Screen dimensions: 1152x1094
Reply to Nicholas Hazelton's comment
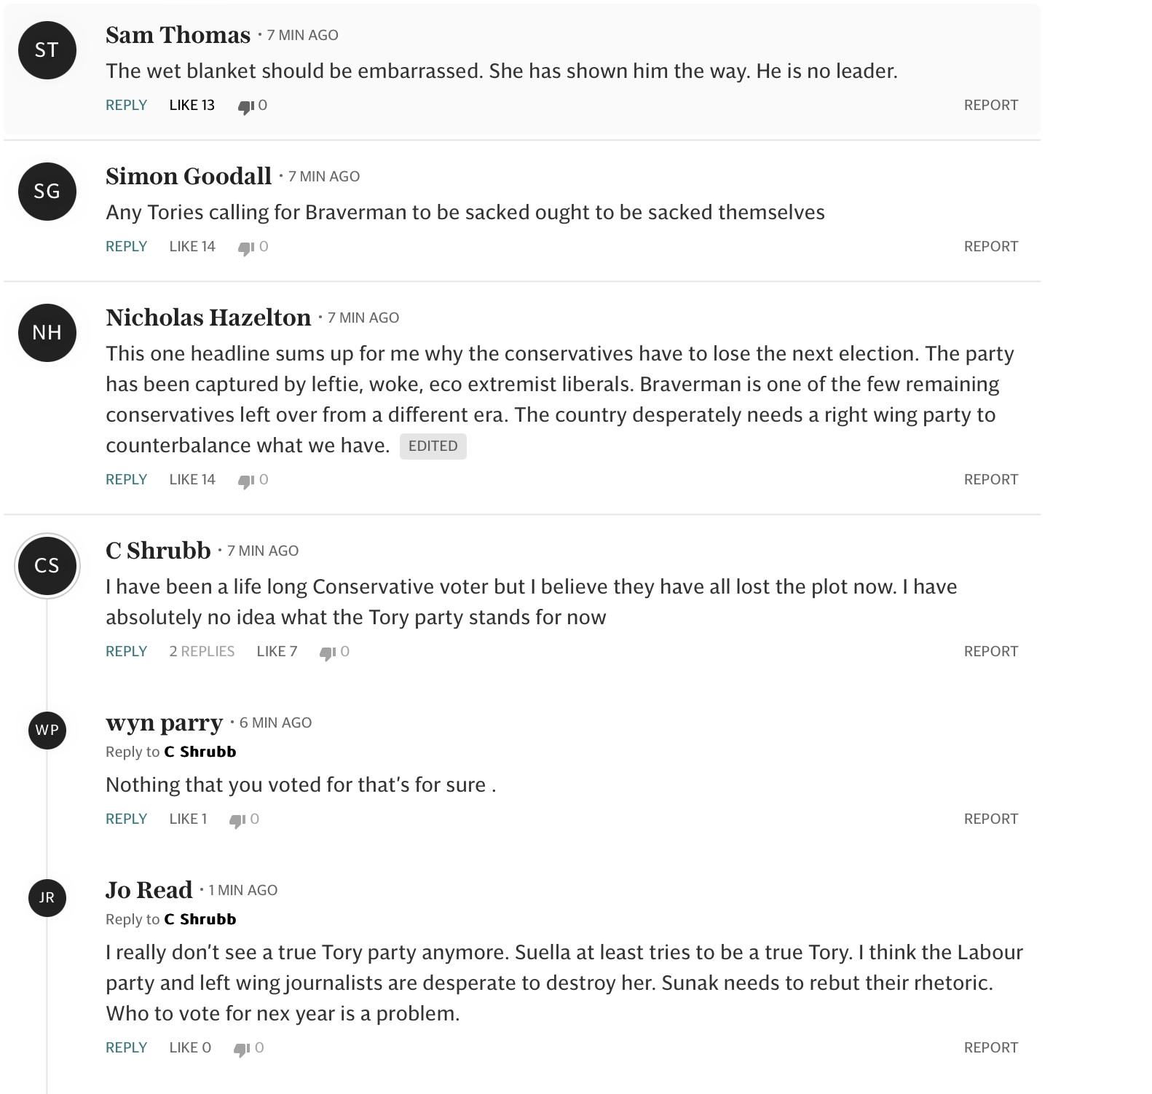(x=126, y=479)
